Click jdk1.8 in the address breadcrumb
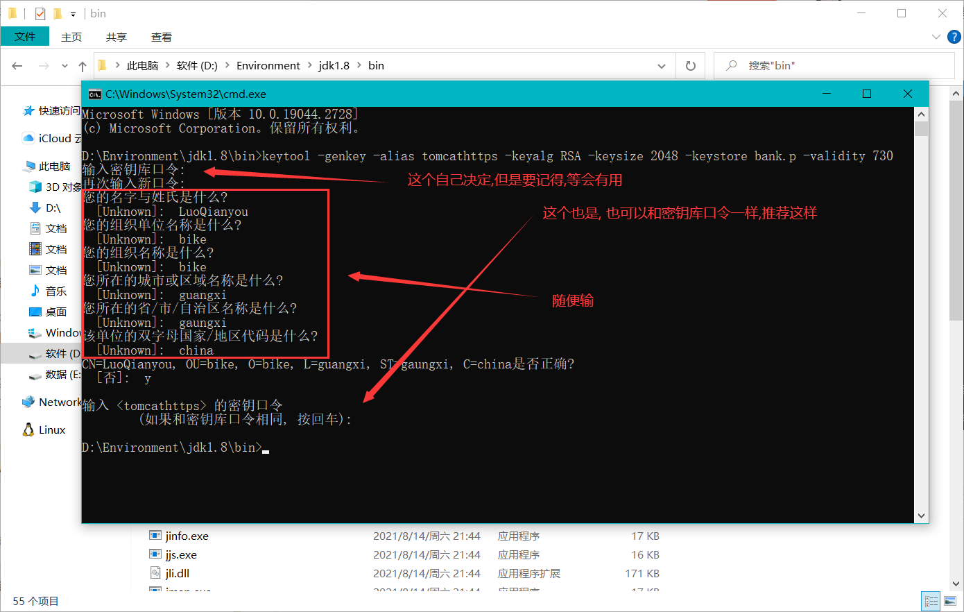Screen dimensions: 964x612 pyautogui.click(x=334, y=66)
